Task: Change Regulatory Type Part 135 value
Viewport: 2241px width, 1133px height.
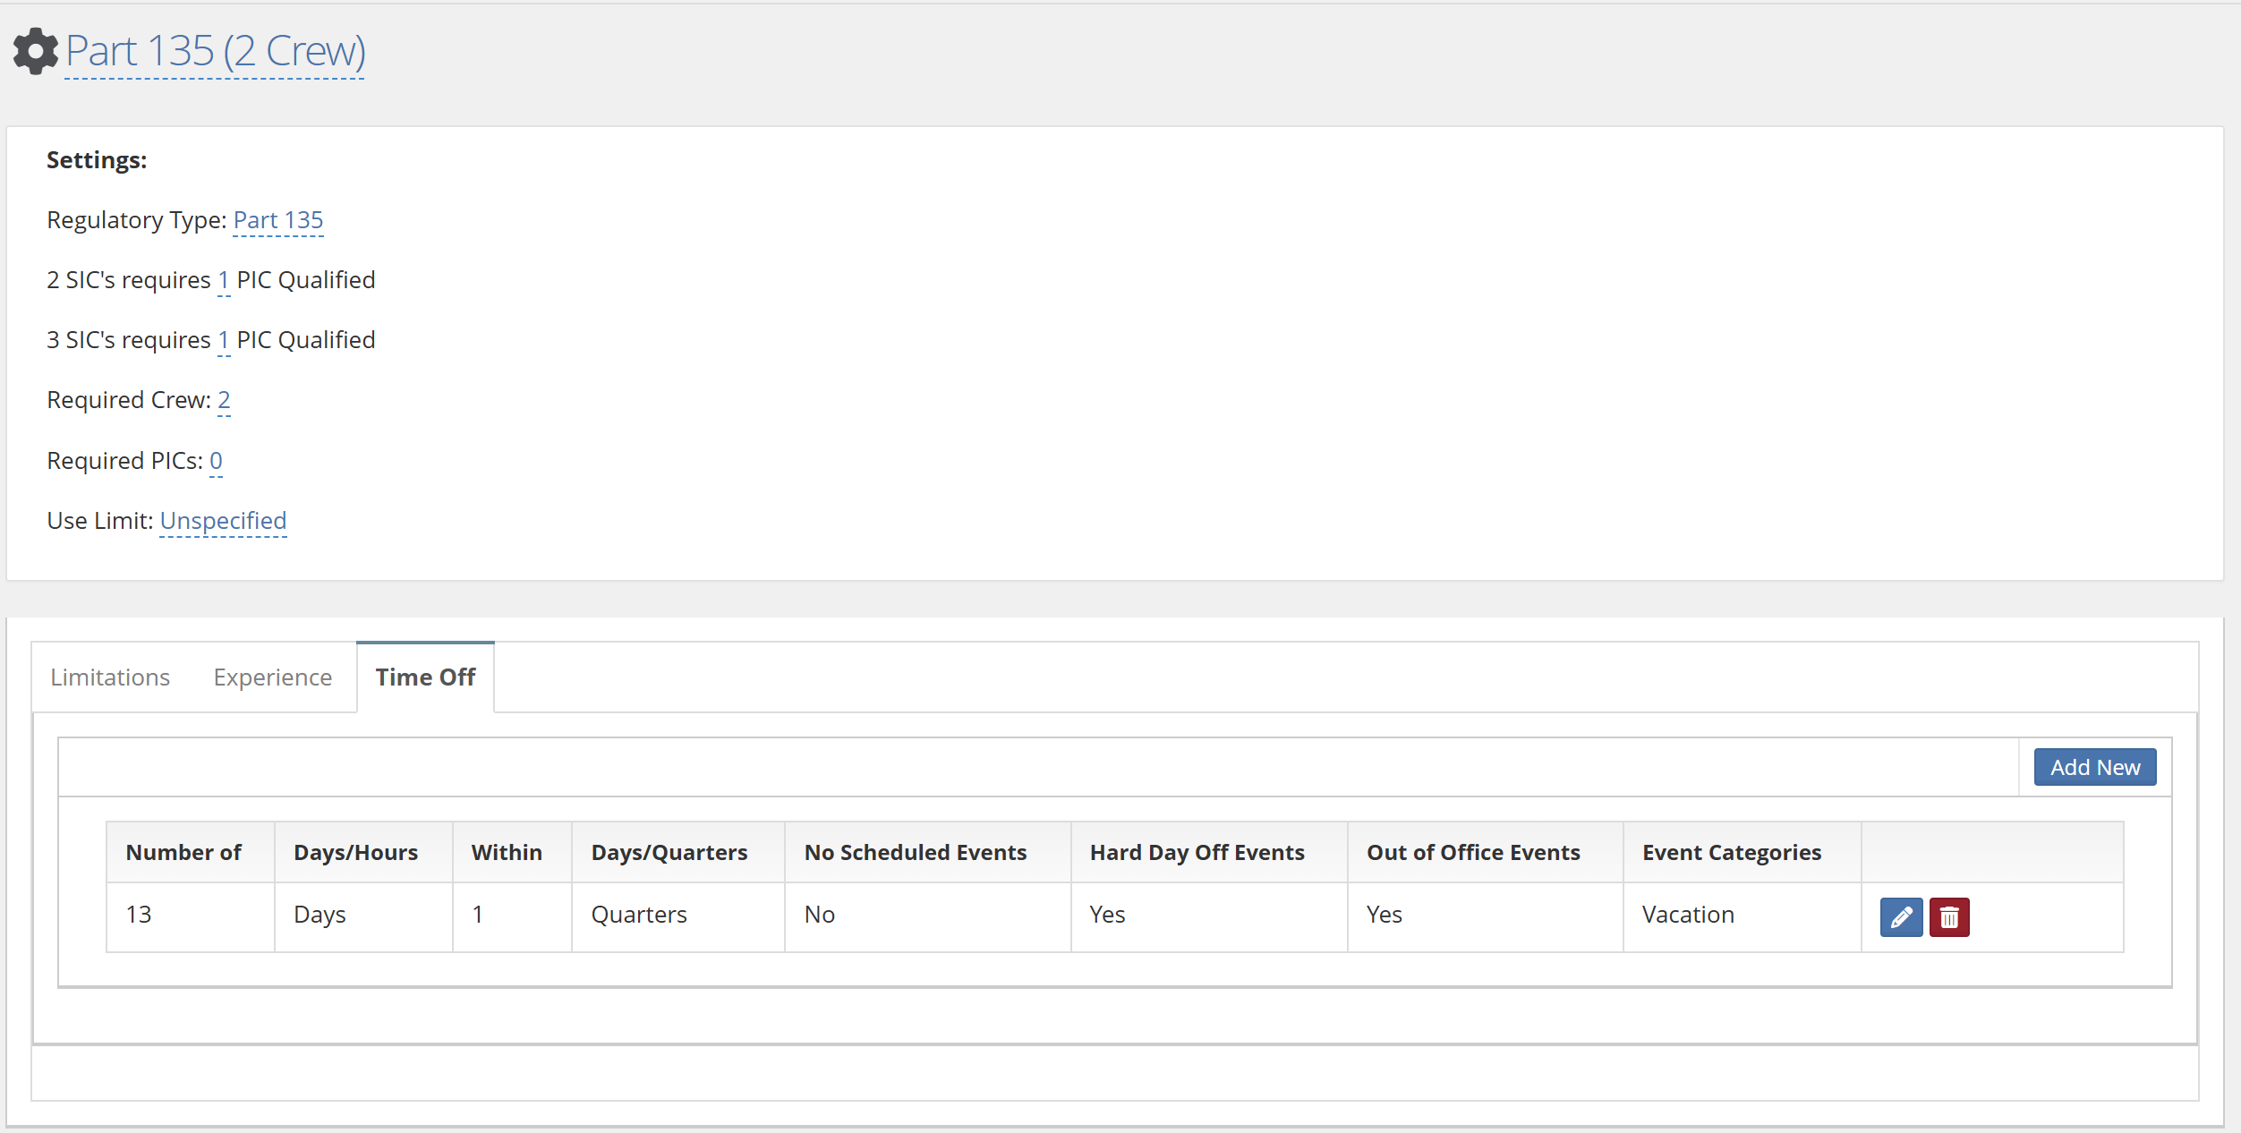Action: tap(277, 220)
